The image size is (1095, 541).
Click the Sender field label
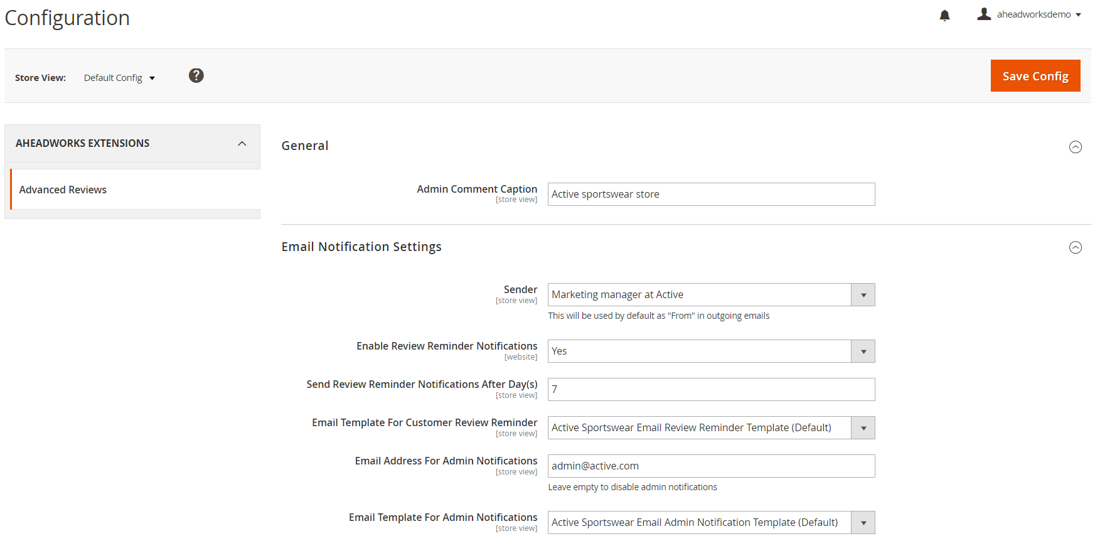520,289
